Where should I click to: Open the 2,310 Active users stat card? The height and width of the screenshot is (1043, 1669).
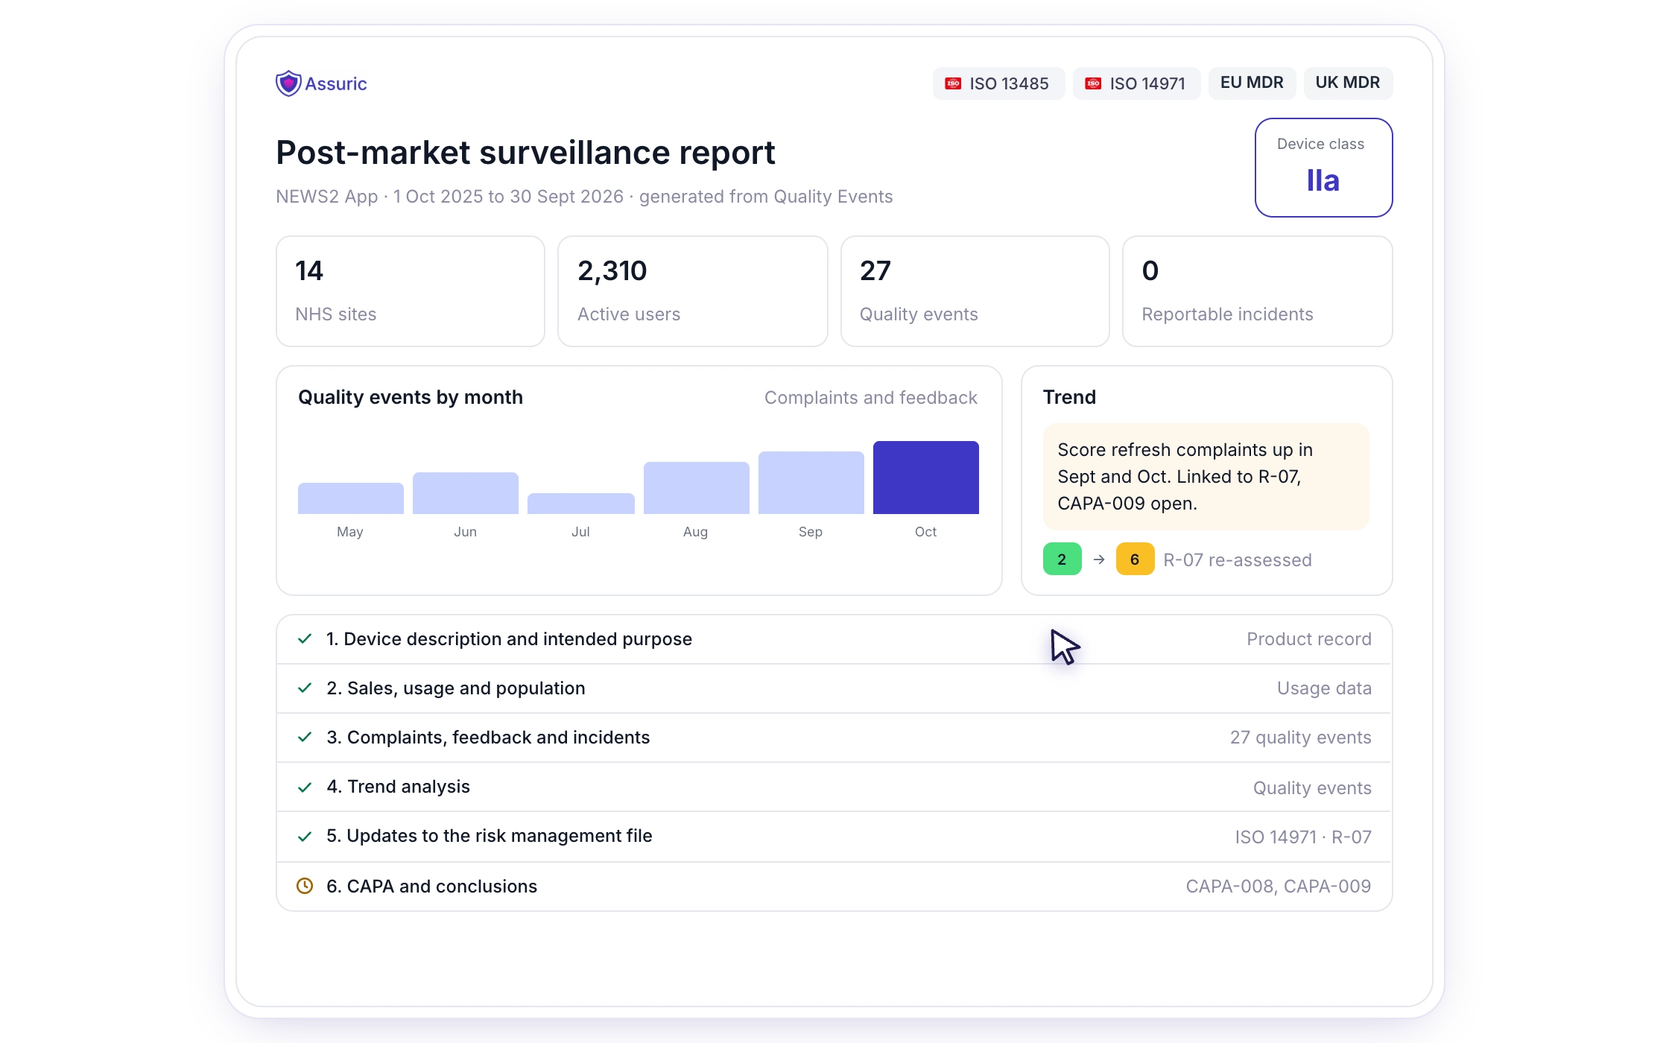(x=693, y=291)
